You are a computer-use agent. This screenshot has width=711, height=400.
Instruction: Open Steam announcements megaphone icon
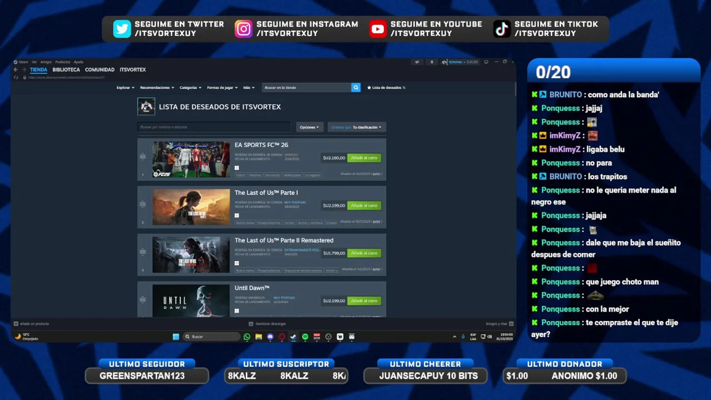click(417, 62)
